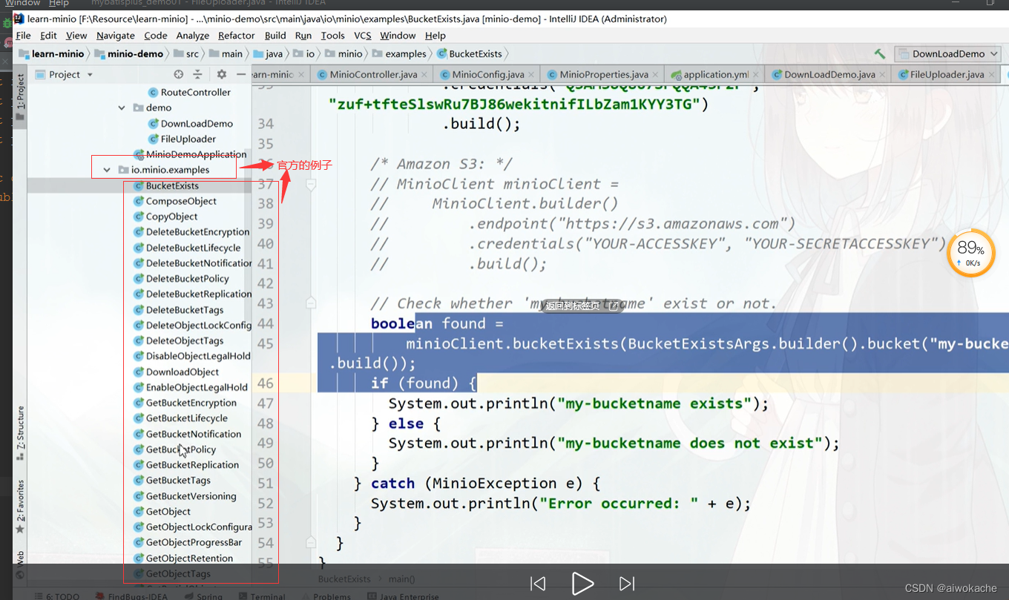Click next track playback button
Image resolution: width=1009 pixels, height=600 pixels.
click(627, 584)
